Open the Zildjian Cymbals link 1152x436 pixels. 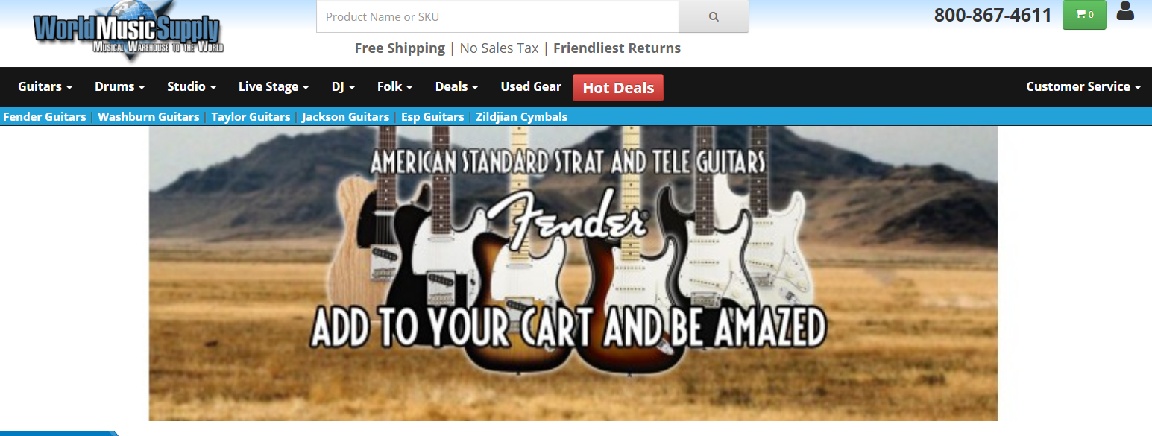click(x=522, y=117)
